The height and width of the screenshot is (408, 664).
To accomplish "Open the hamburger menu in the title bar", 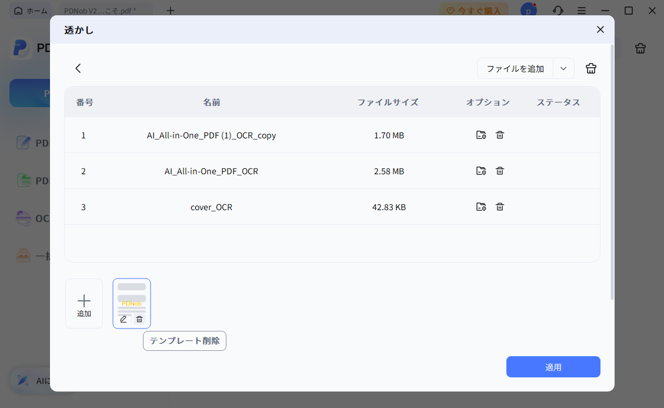I will point(581,10).
